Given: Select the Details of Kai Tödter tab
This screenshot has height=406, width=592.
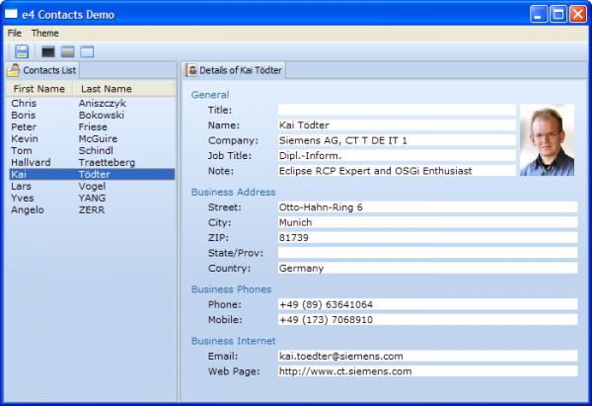Looking at the screenshot, I should pyautogui.click(x=235, y=70).
